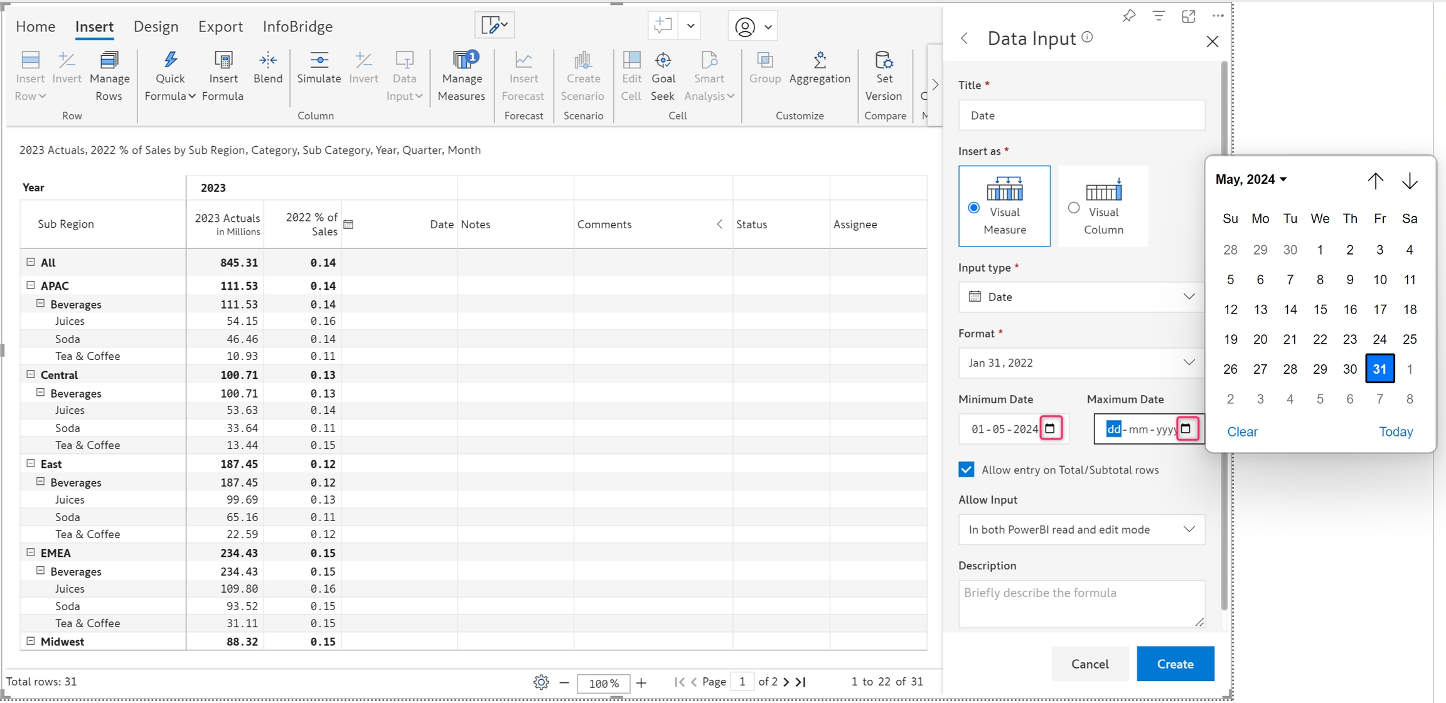Screen dimensions: 1446x703
Task: Click the Set Version icon
Action: 884,60
